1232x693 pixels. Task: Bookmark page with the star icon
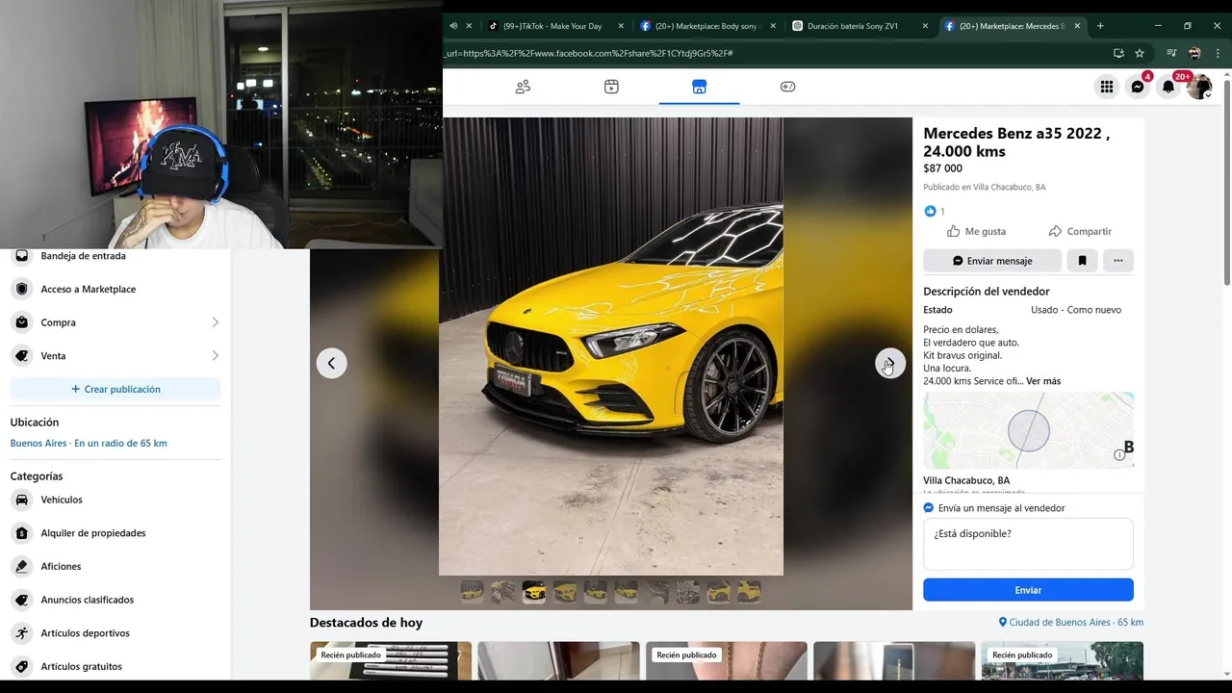(1140, 53)
